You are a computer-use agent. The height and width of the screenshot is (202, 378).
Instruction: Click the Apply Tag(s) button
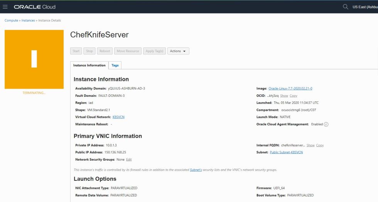(154, 51)
